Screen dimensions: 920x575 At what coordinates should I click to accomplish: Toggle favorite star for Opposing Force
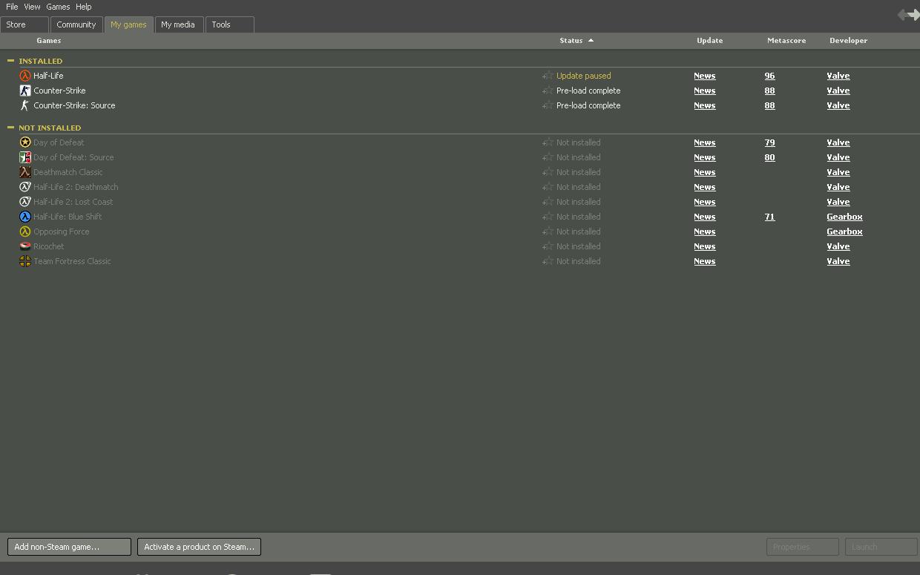[548, 231]
